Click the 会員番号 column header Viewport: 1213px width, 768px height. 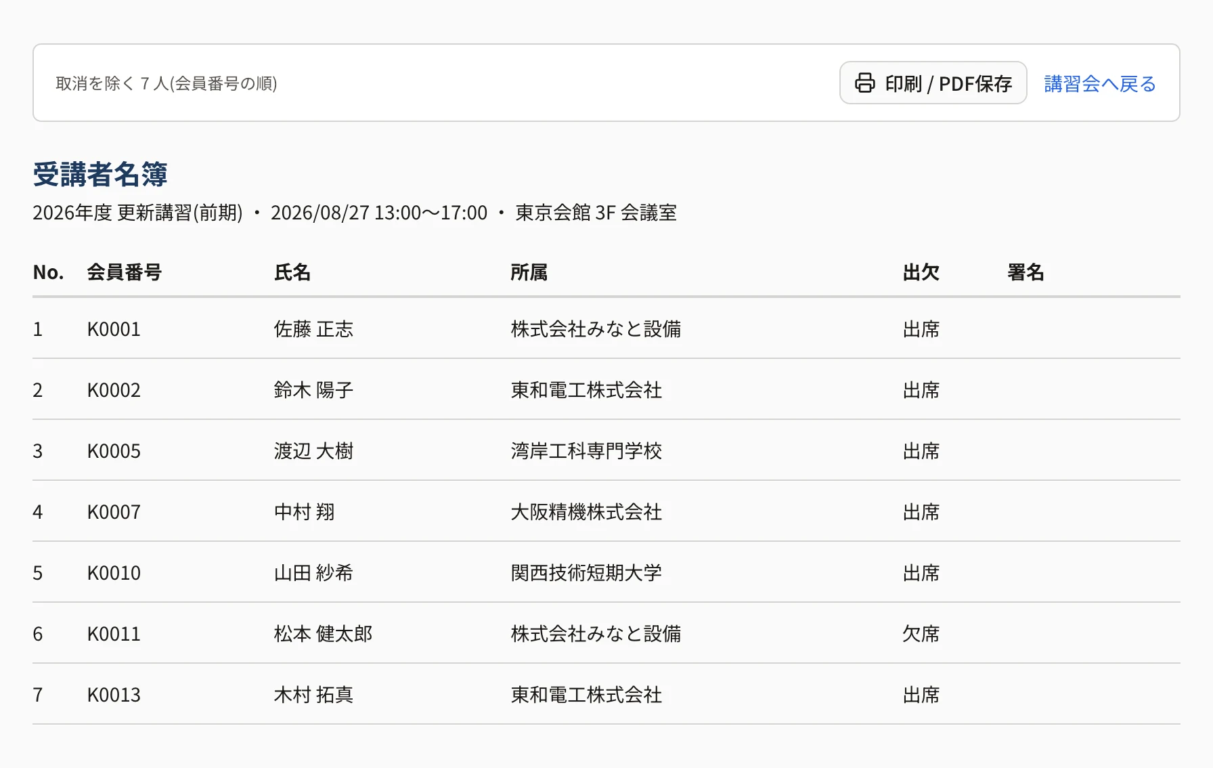point(125,272)
